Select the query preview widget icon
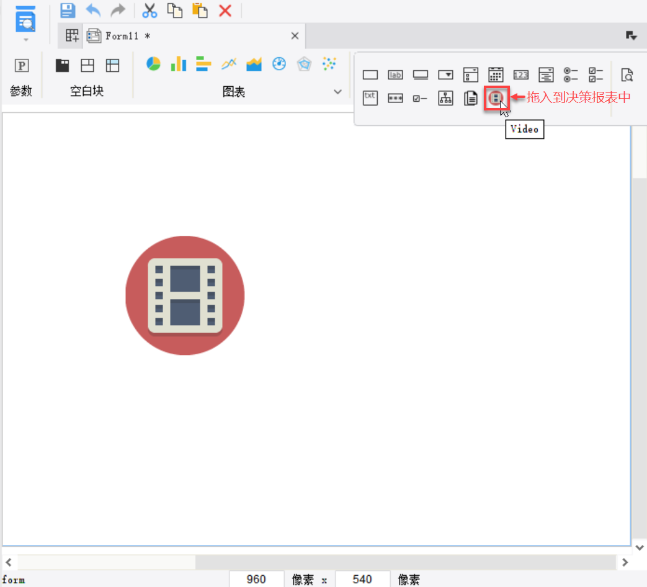 [x=627, y=74]
